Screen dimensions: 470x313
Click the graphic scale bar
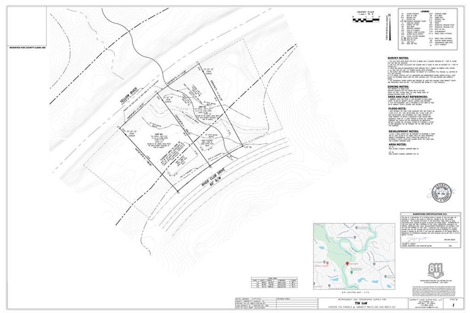point(365,18)
